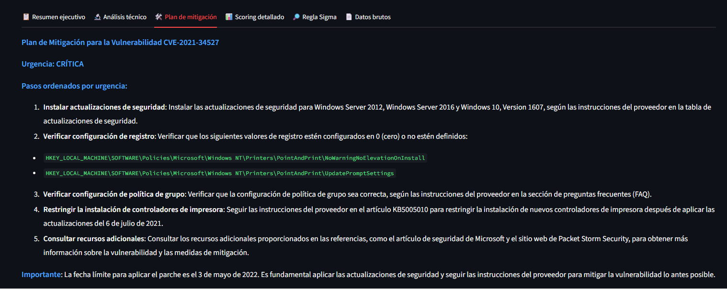The image size is (727, 289).
Task: Click the Pasos ordenados por urgencia heading
Action: pos(74,86)
